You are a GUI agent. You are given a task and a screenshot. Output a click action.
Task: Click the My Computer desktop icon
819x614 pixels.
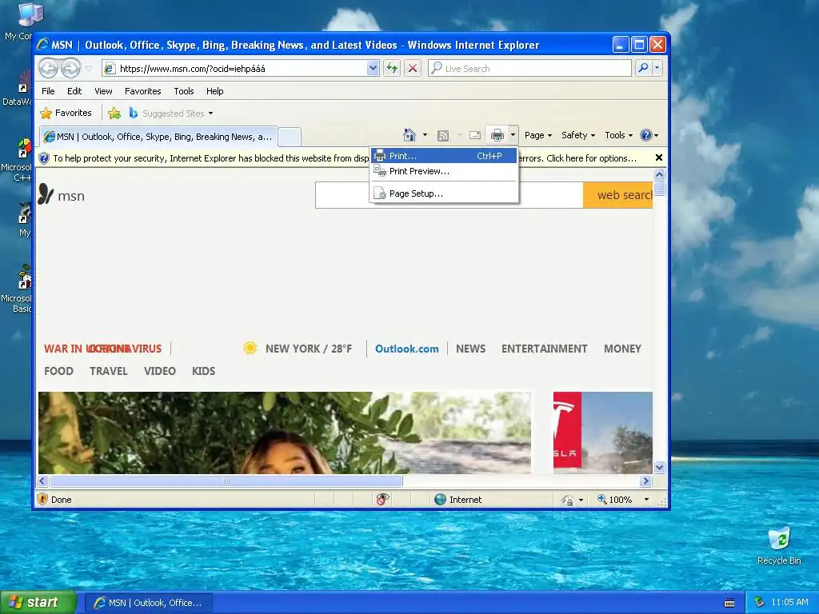point(30,14)
